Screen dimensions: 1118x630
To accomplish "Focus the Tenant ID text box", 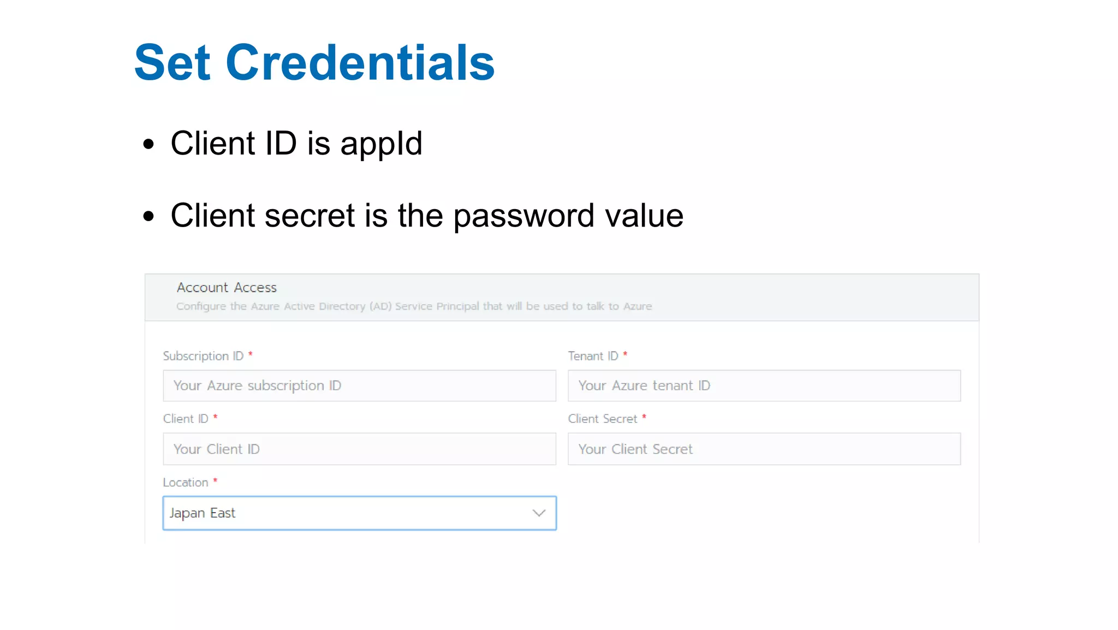I will (764, 386).
